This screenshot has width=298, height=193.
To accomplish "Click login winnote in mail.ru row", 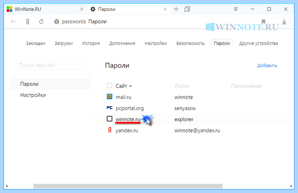I will 184,97.
